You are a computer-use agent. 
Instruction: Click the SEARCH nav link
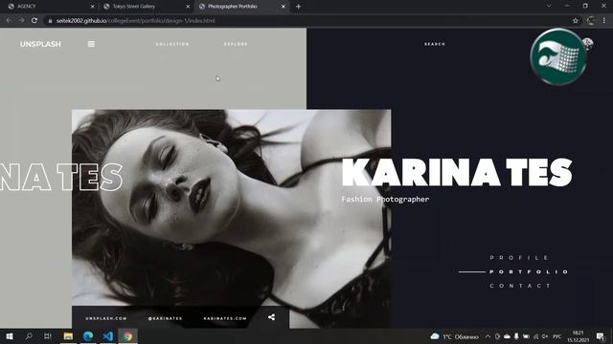tap(435, 44)
